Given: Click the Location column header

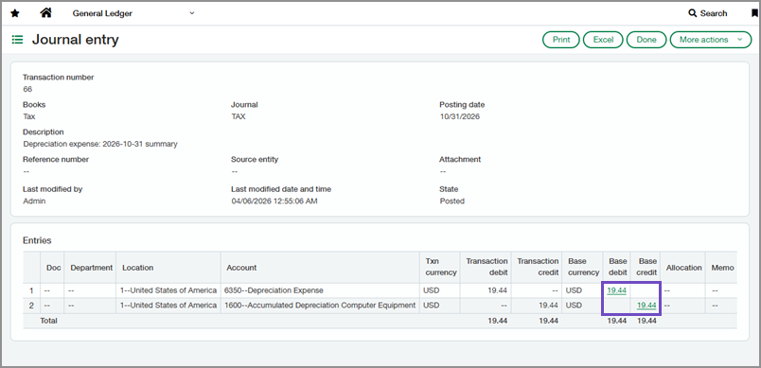Looking at the screenshot, I should coord(168,267).
